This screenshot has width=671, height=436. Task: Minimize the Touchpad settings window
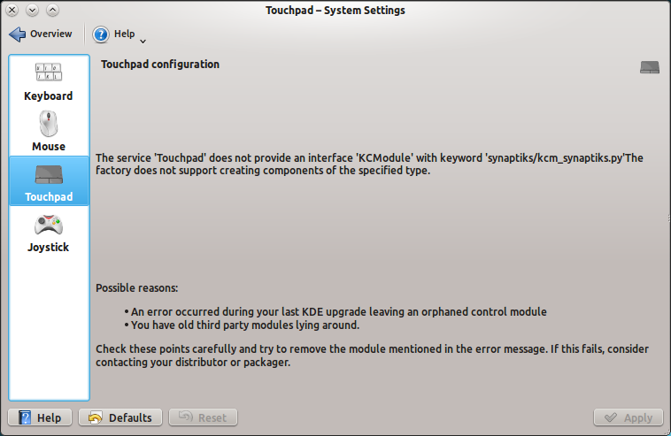(33, 11)
